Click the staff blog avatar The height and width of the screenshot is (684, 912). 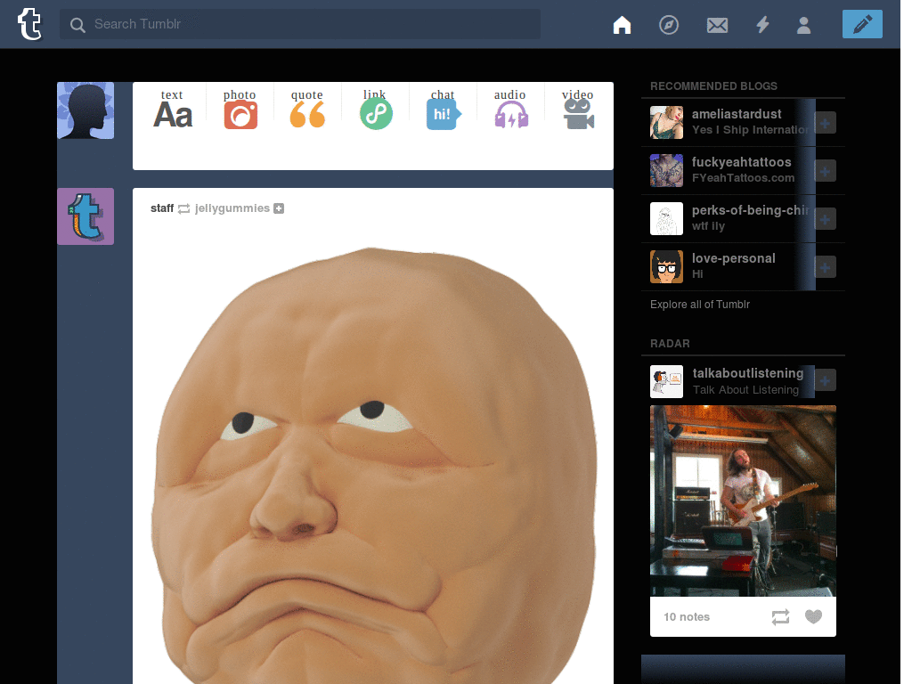85,216
